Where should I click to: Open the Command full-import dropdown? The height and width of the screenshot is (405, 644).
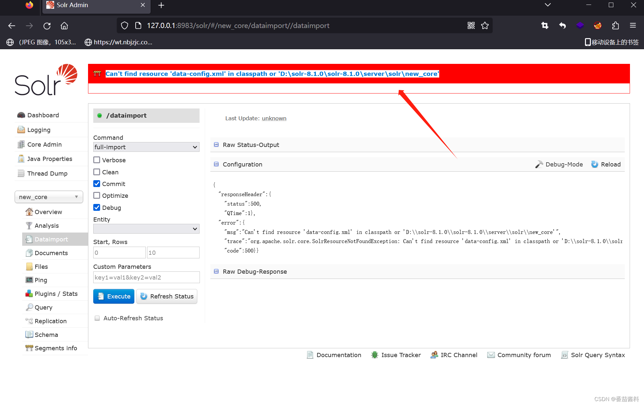pos(146,147)
